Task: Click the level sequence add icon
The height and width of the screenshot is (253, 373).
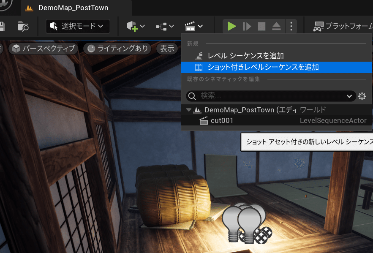Action: (x=199, y=56)
